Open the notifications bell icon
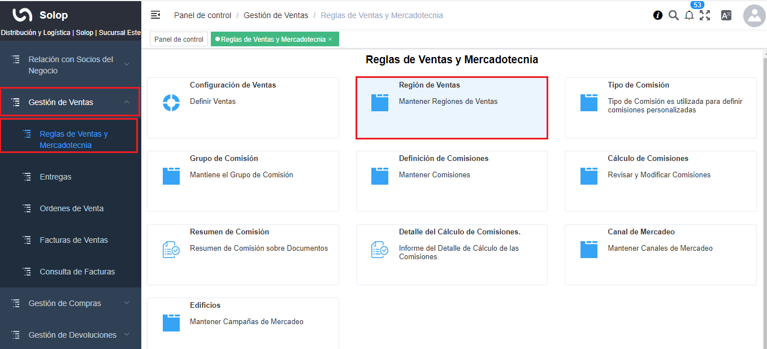This screenshot has width=767, height=349. click(x=689, y=16)
